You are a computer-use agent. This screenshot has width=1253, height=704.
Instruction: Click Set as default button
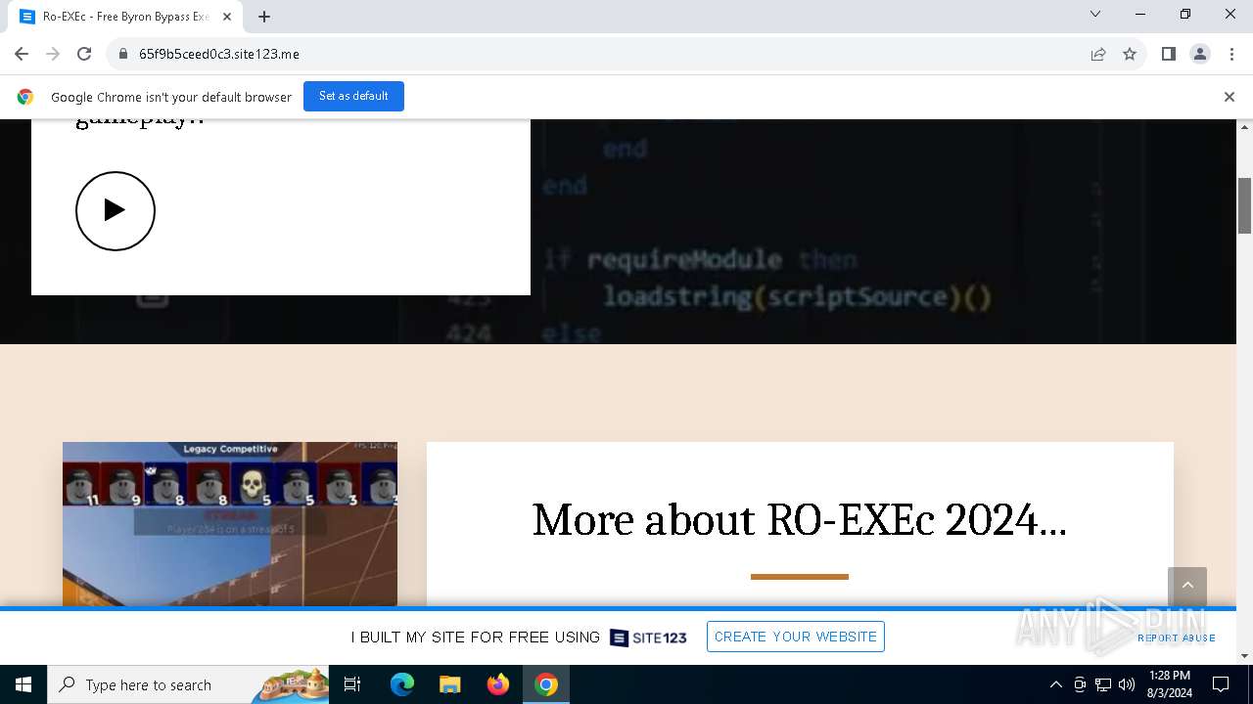point(353,96)
